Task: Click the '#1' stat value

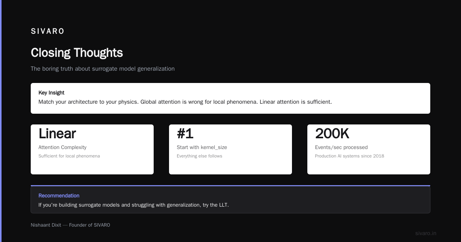Action: click(185, 134)
